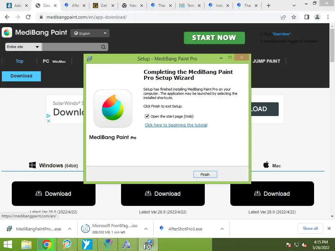The height and width of the screenshot is (251, 335).
Task: Switch to the Afte tab
Action: point(75,6)
